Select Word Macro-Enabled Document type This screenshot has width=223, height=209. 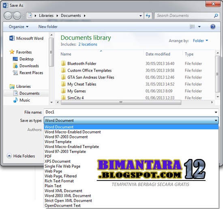(x=131, y=132)
